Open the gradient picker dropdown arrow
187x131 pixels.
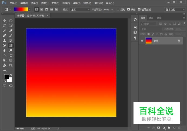tap(29, 9)
